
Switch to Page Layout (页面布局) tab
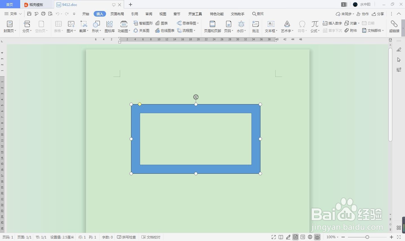[117, 14]
